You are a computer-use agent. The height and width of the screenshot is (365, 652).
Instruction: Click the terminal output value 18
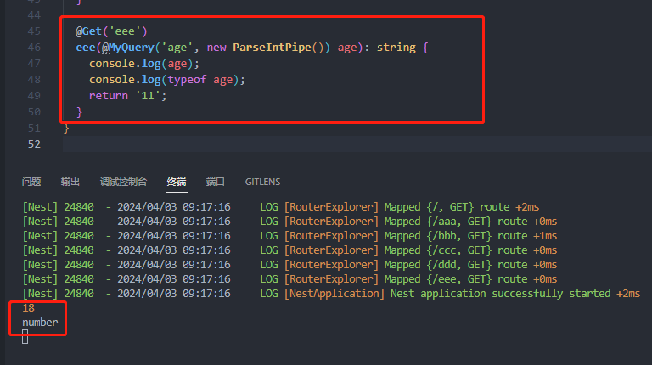28,308
